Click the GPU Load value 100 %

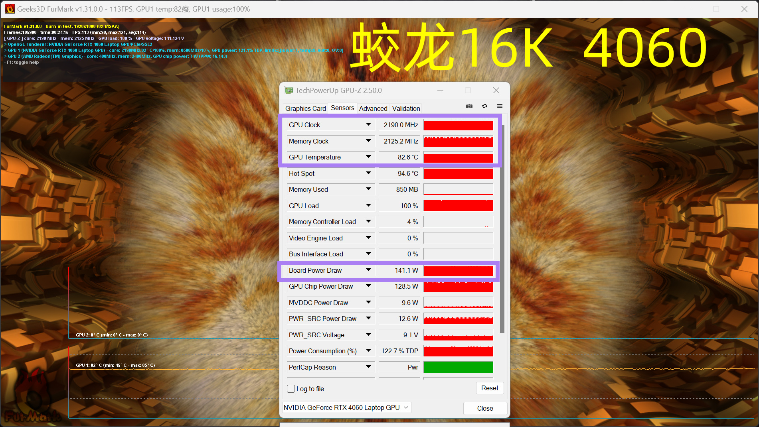pyautogui.click(x=399, y=206)
